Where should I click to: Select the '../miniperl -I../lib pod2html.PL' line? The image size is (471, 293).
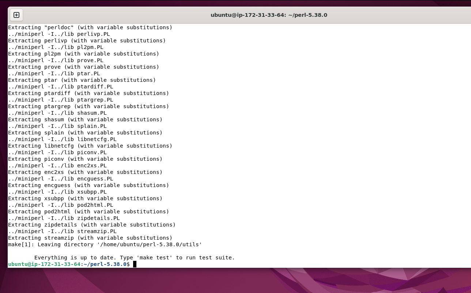point(61,205)
